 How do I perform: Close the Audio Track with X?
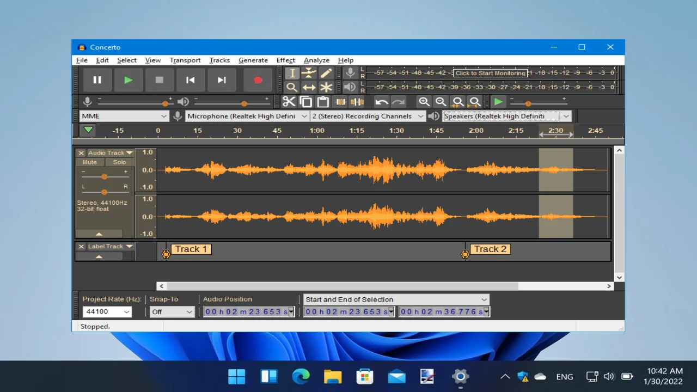[81, 153]
